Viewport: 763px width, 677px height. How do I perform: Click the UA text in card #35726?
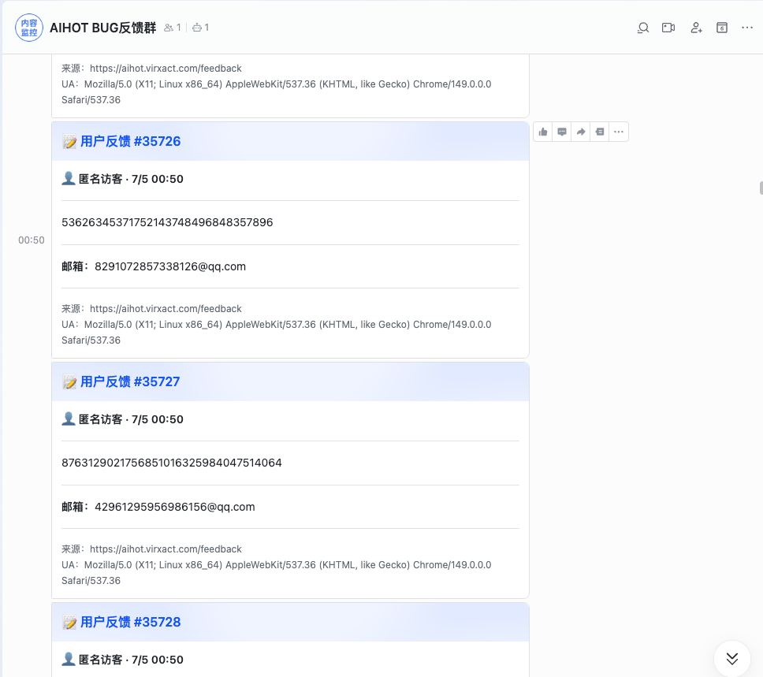(x=277, y=333)
